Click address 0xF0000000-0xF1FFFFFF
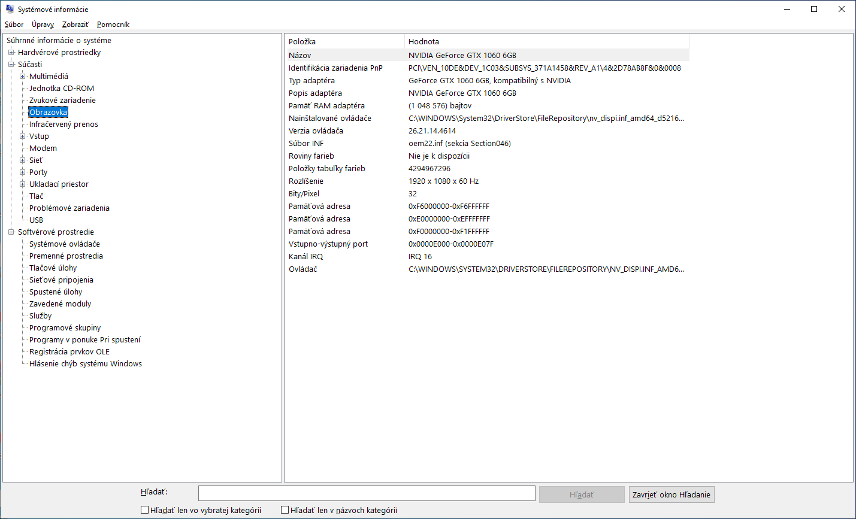Image resolution: width=856 pixels, height=519 pixels. click(449, 231)
